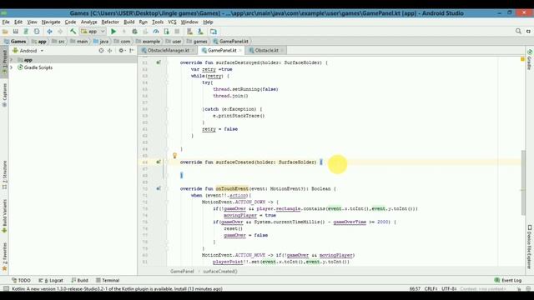Click the GamePanel.kt breadcrumb
This screenshot has height=300, width=534.
pos(230,41)
